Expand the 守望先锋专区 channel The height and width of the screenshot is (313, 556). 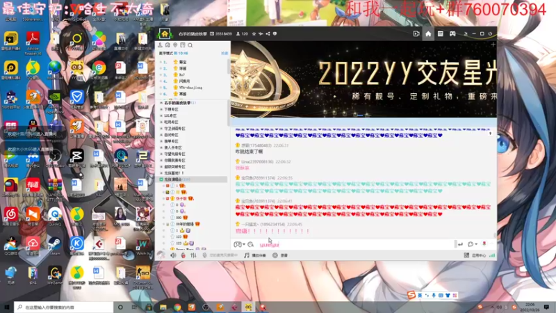(x=161, y=154)
